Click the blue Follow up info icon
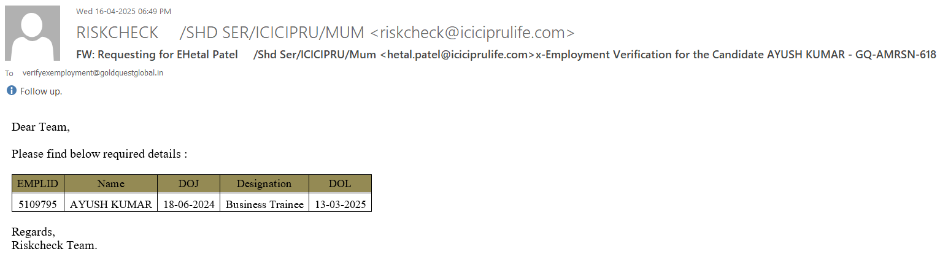Viewport: 940px width, 270px height. click(11, 91)
